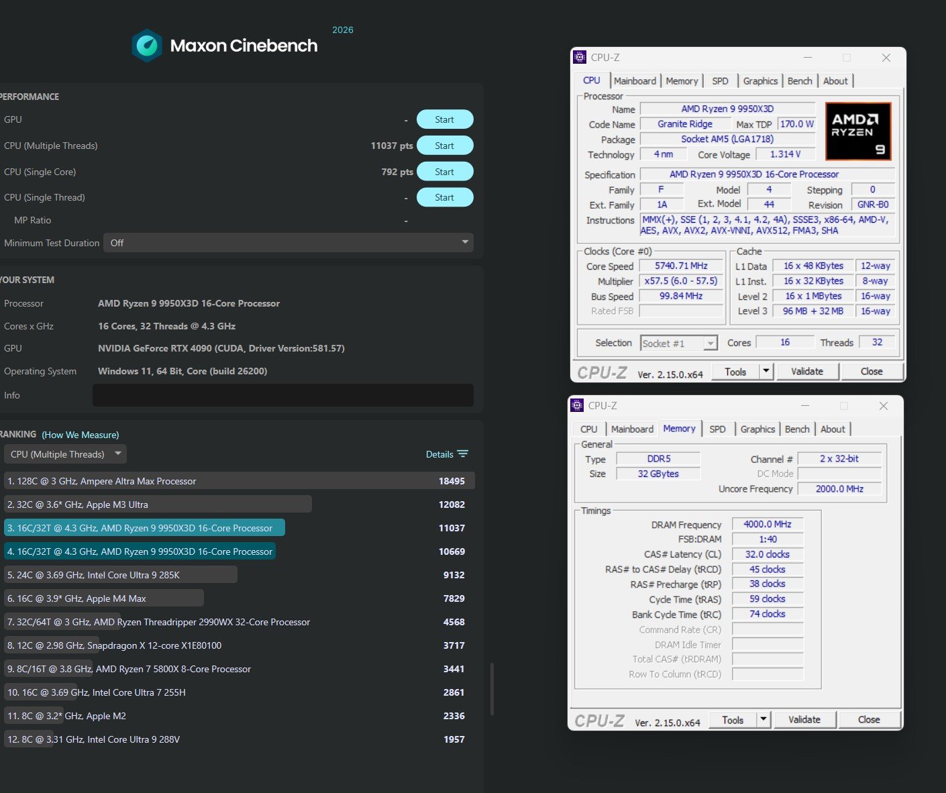Viewport: 946px width, 793px height.
Task: Open Tools dropdown arrow in upper CPU-Z
Action: 766,371
